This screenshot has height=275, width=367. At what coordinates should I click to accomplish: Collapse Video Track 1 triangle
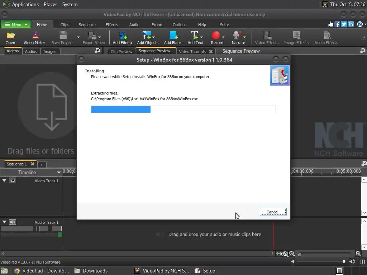click(x=4, y=180)
